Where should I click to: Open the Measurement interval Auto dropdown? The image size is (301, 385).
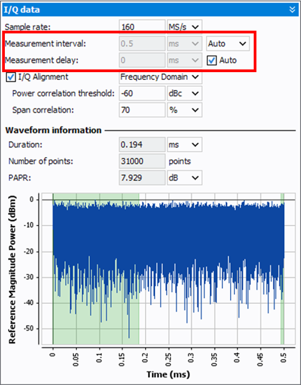pyautogui.click(x=228, y=44)
